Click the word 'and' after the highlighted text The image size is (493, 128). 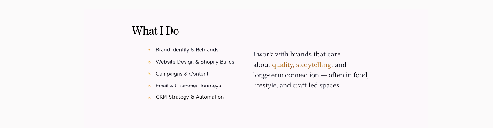(x=340, y=65)
